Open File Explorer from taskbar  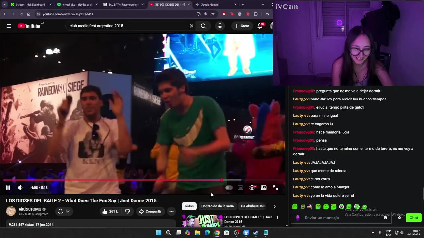198,233
